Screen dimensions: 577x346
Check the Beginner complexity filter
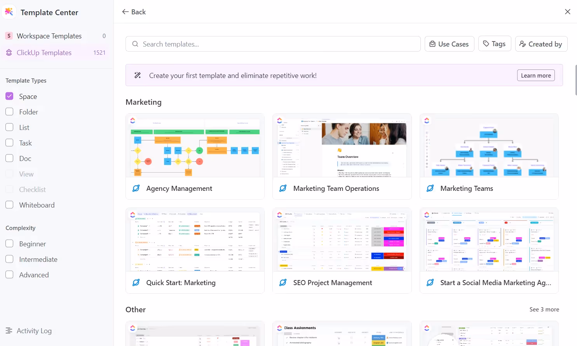coord(9,244)
